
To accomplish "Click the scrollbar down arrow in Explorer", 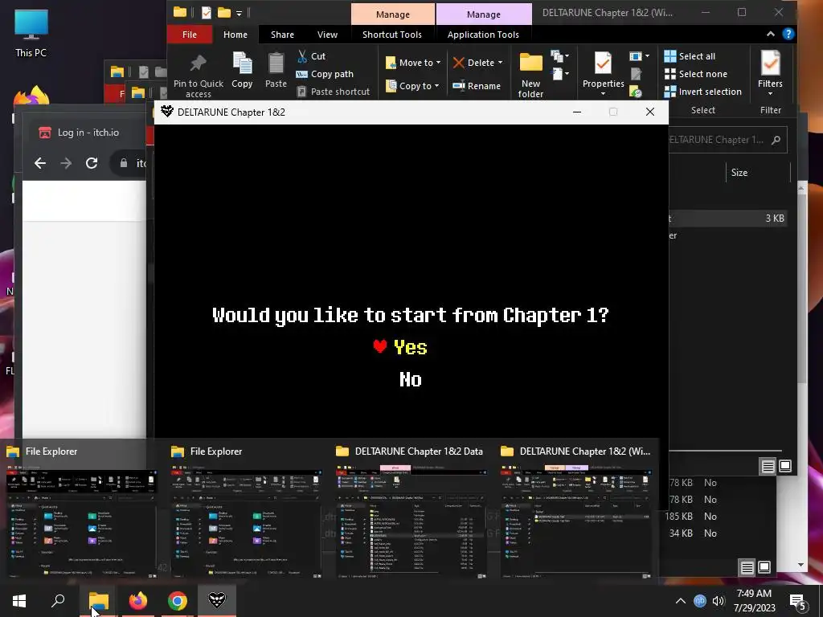I will point(801,565).
